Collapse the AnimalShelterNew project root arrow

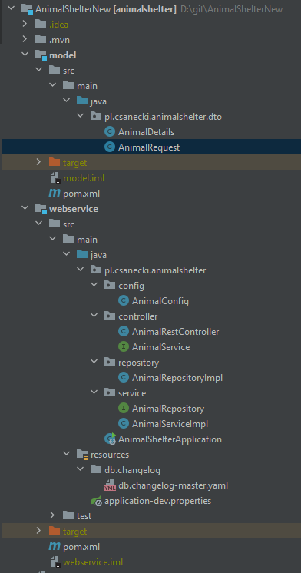click(11, 8)
